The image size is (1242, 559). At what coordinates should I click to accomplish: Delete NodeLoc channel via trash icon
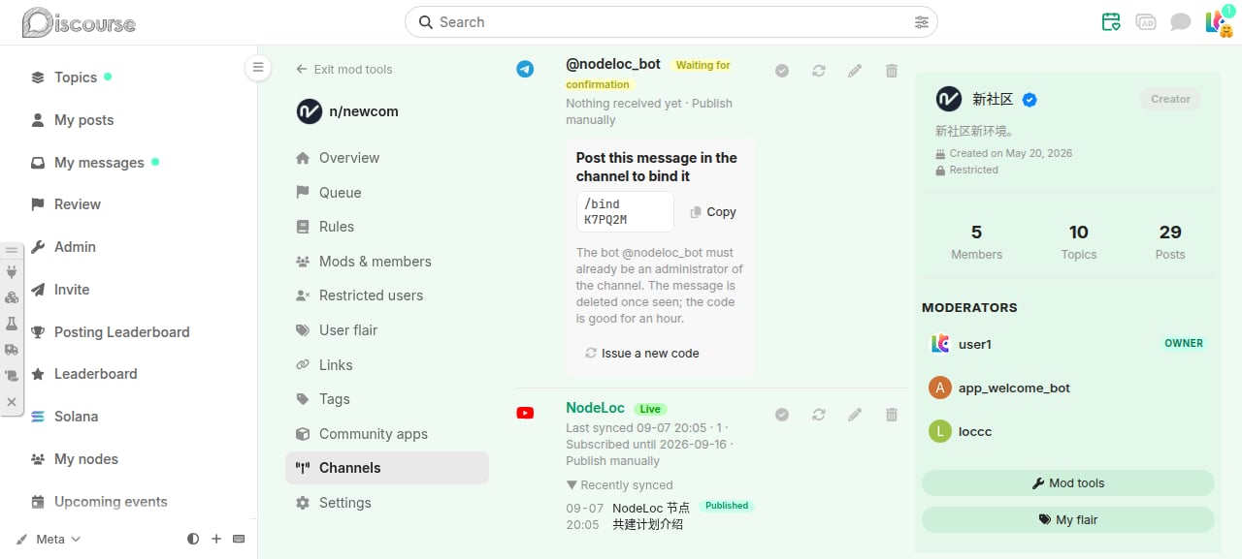coord(892,415)
